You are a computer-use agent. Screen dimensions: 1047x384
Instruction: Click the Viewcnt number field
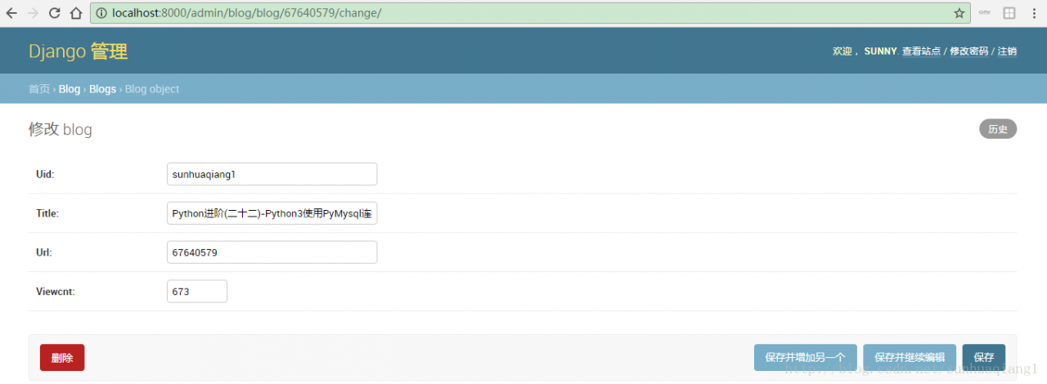(x=197, y=292)
